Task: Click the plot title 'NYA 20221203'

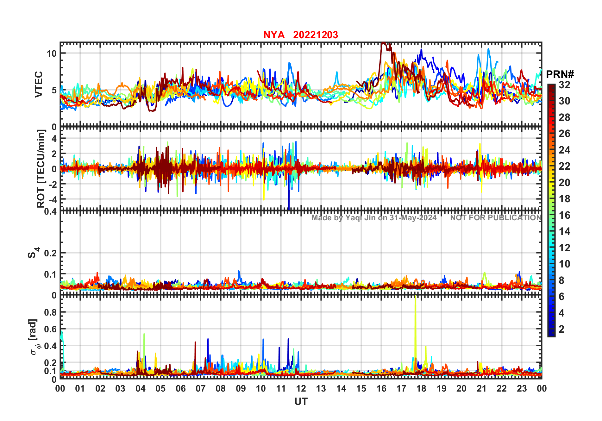Action: pos(301,35)
